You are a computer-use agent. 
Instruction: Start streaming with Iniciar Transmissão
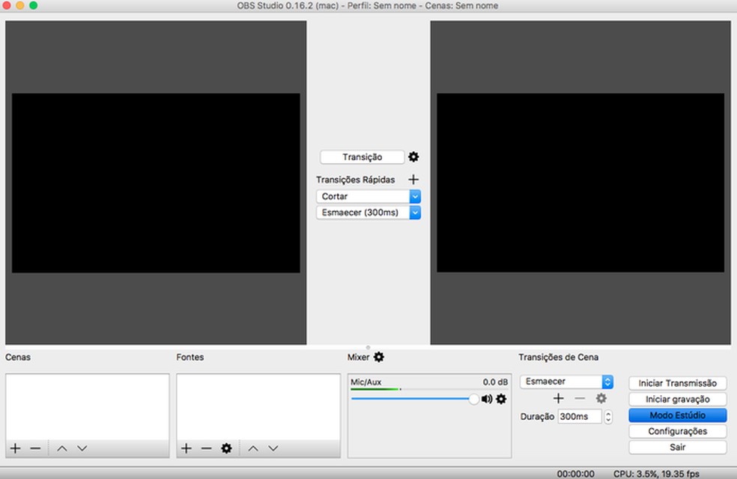tap(677, 383)
